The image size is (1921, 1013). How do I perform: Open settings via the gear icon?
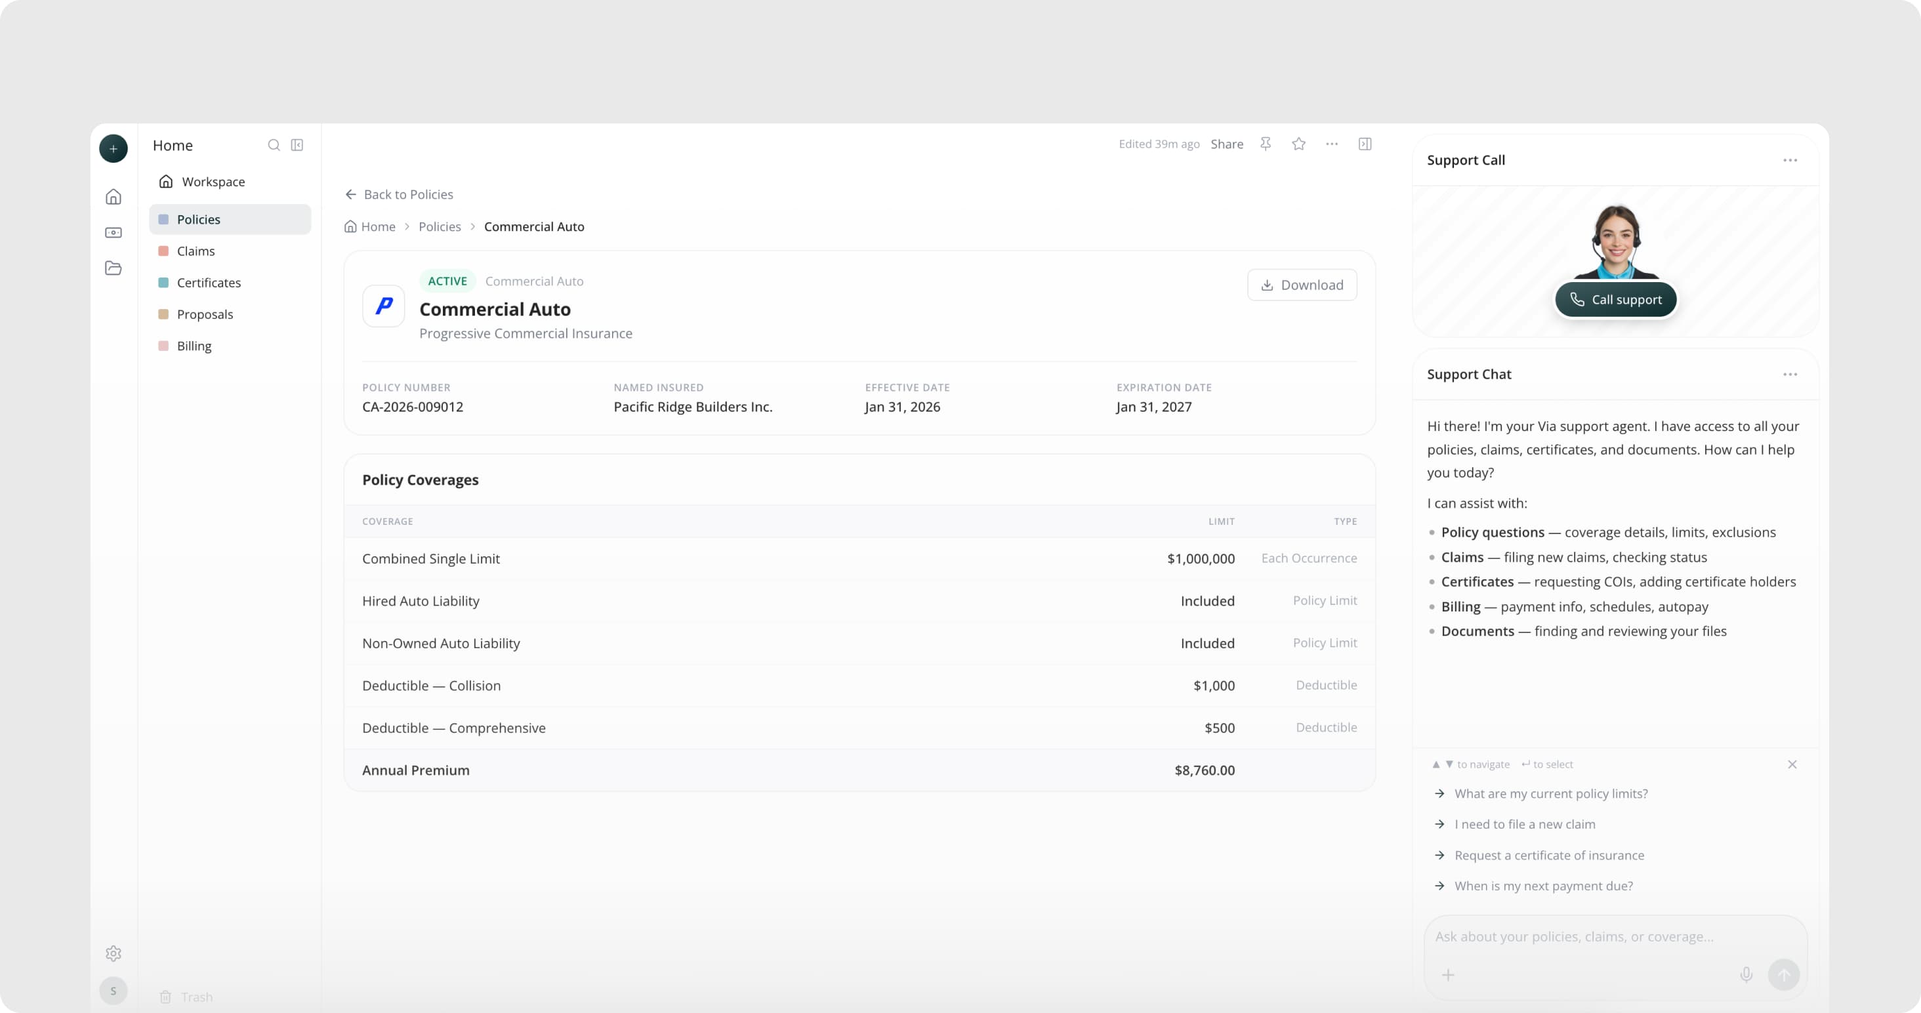pyautogui.click(x=114, y=953)
